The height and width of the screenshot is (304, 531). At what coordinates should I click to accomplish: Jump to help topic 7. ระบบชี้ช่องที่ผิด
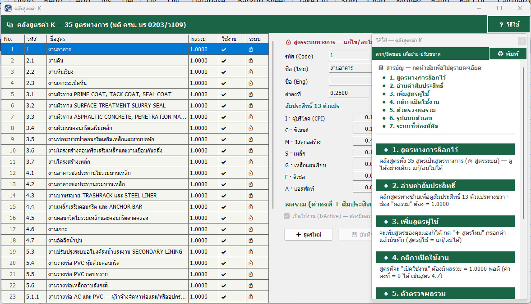coord(414,126)
